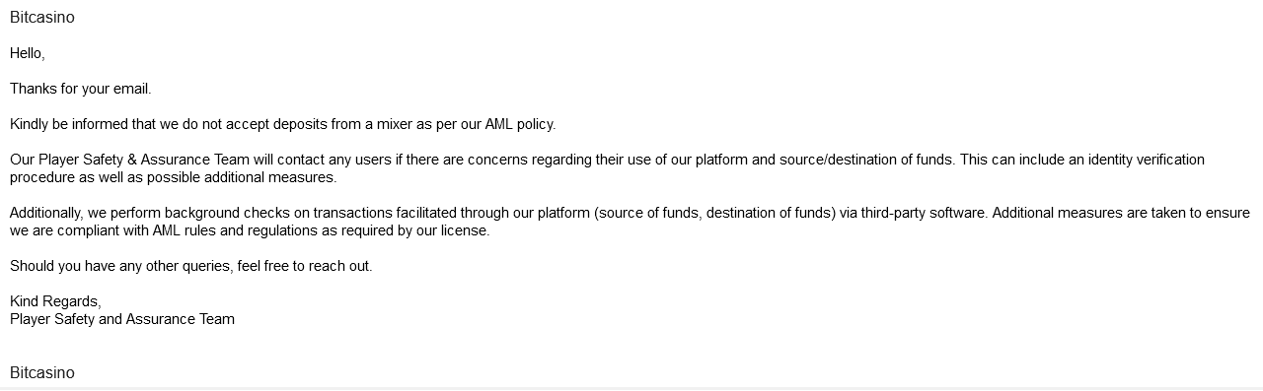
Task: Click "source/destination of funds" text
Action: [866, 160]
